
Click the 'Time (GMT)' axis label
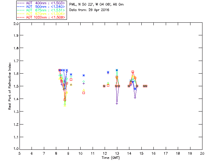[x=111, y=158]
